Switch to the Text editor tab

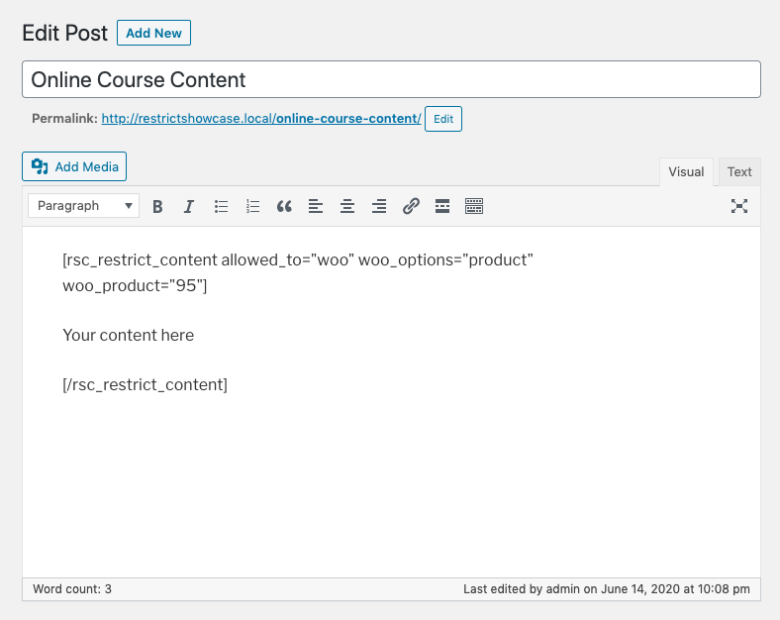coord(739,171)
